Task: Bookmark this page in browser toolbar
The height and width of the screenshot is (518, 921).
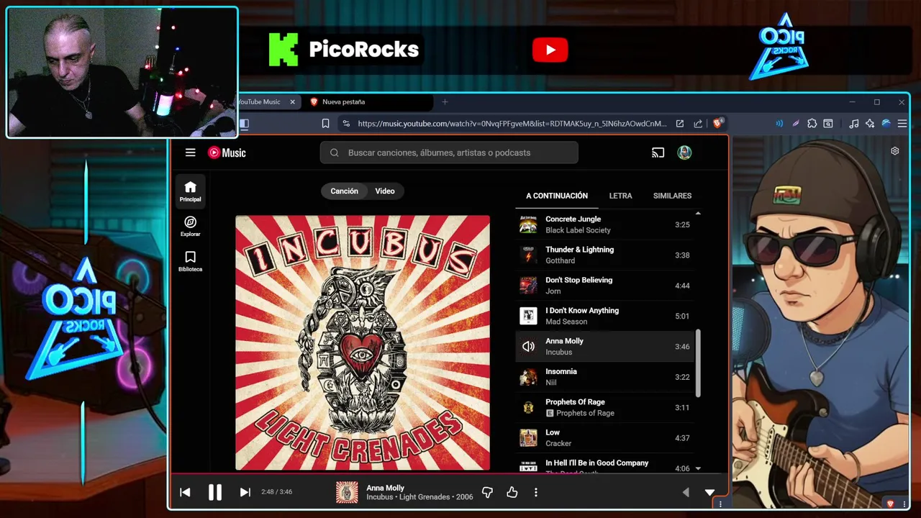Action: (x=325, y=123)
